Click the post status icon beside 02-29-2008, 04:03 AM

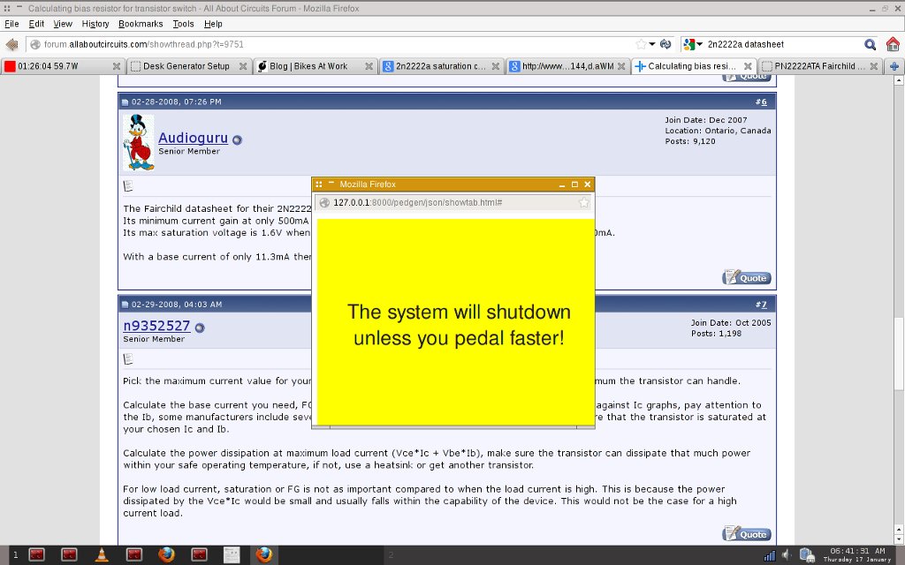tap(125, 305)
